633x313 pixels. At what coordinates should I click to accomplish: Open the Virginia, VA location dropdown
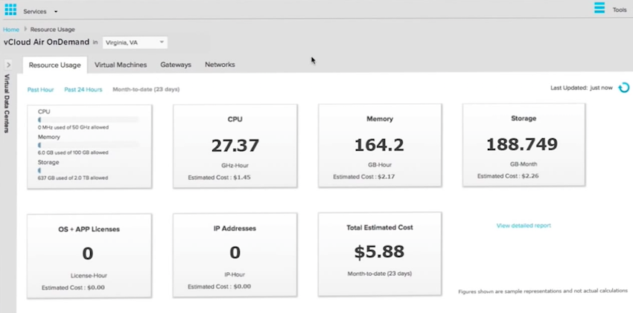pyautogui.click(x=135, y=42)
